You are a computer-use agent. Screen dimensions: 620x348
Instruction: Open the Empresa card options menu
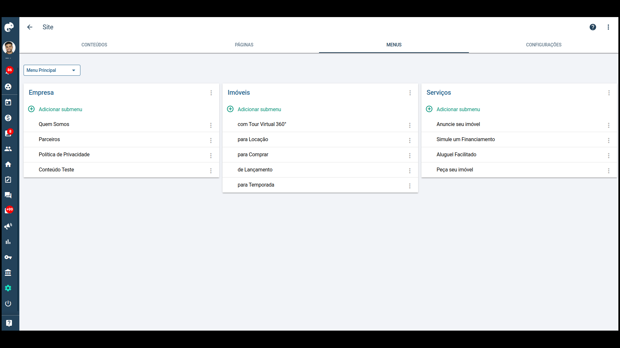click(x=211, y=93)
